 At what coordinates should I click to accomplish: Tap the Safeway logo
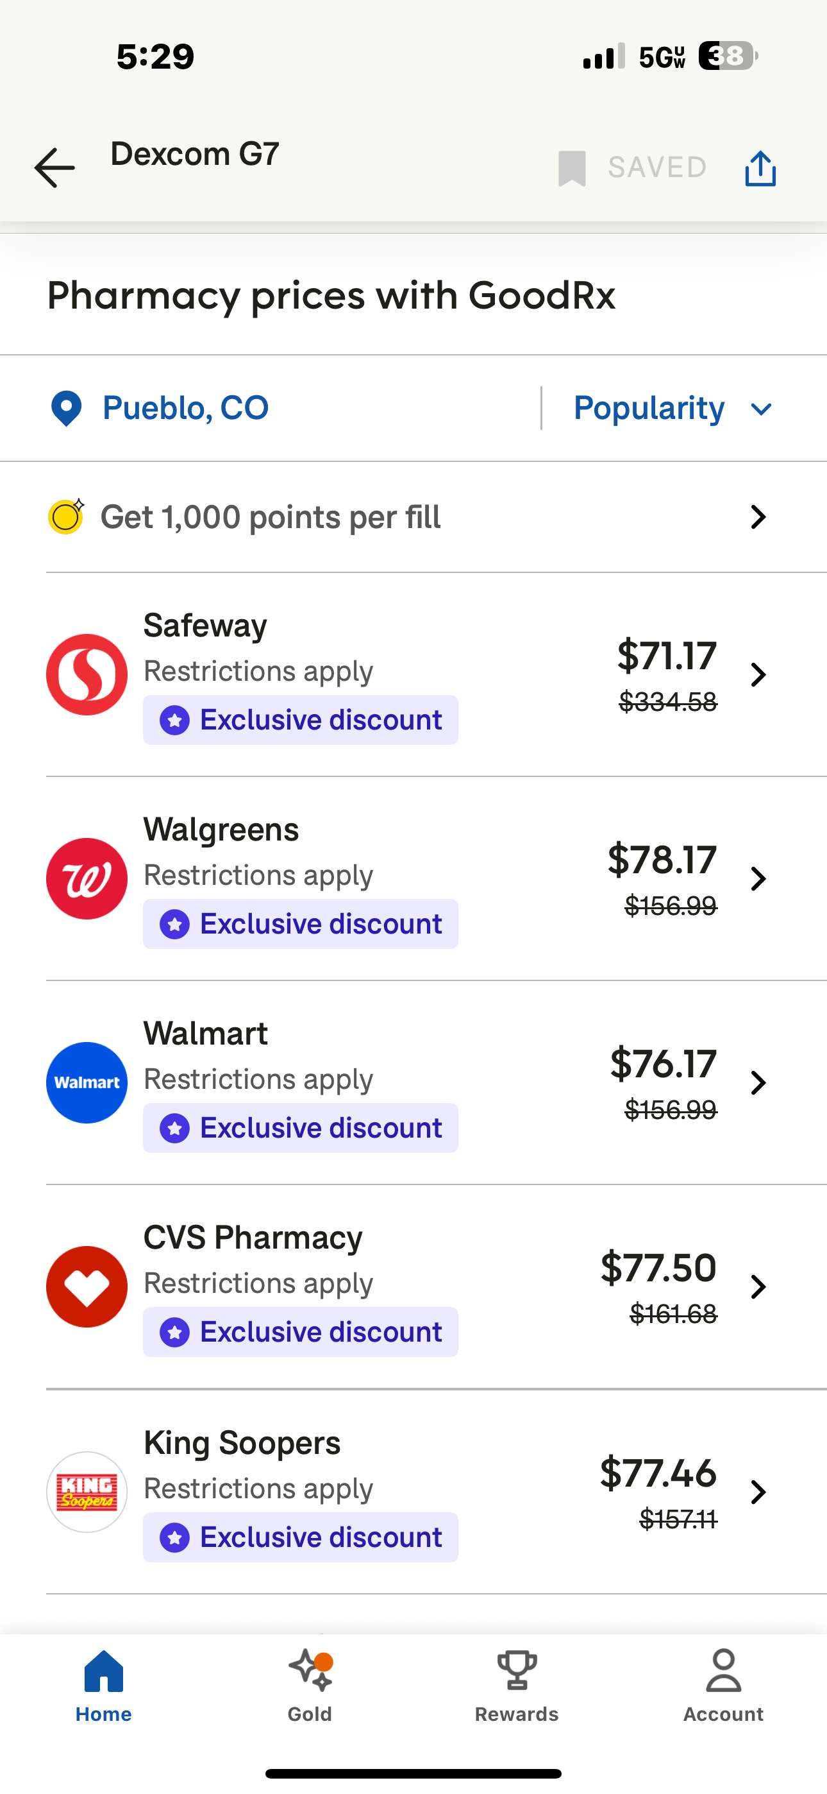[x=87, y=674]
